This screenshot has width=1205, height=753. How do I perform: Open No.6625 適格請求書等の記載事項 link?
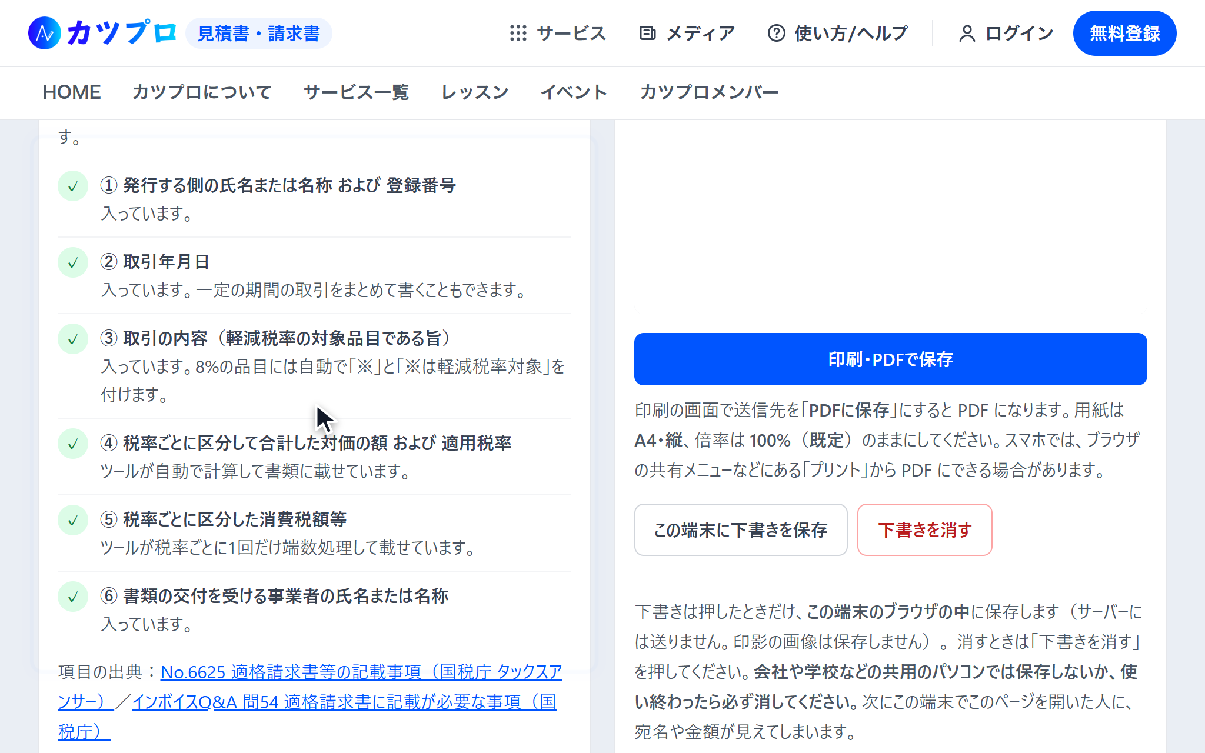point(361,672)
